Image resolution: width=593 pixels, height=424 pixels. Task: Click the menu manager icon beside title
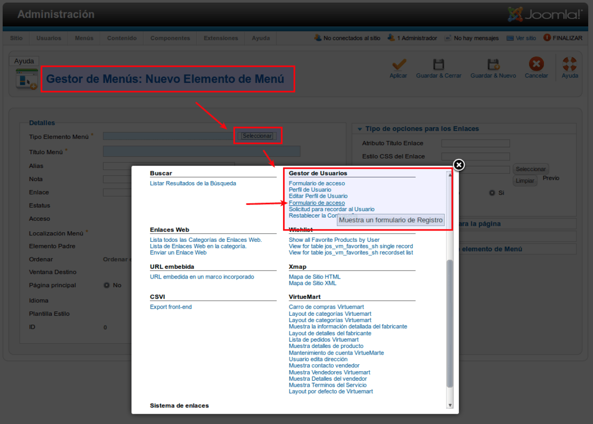coord(27,79)
